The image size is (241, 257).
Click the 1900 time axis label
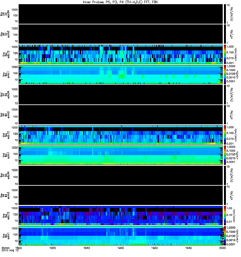click(x=121, y=248)
